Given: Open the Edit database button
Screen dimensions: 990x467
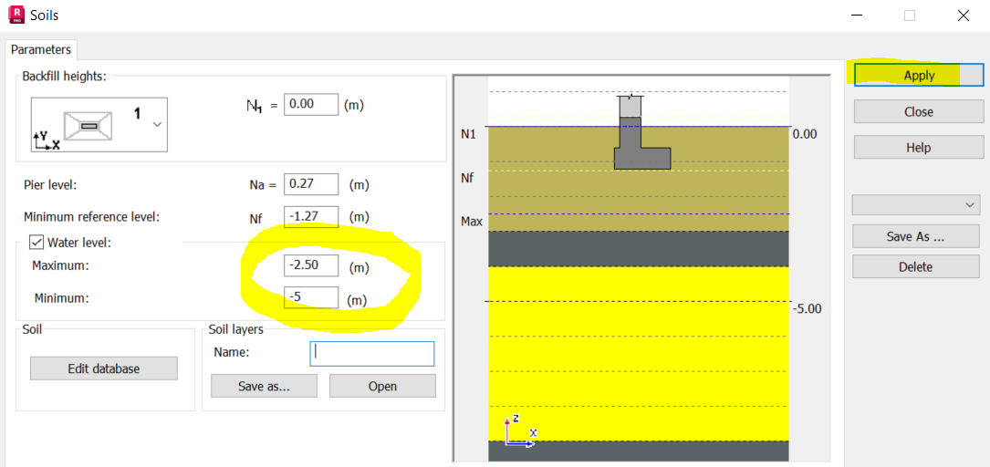Looking at the screenshot, I should (x=103, y=368).
